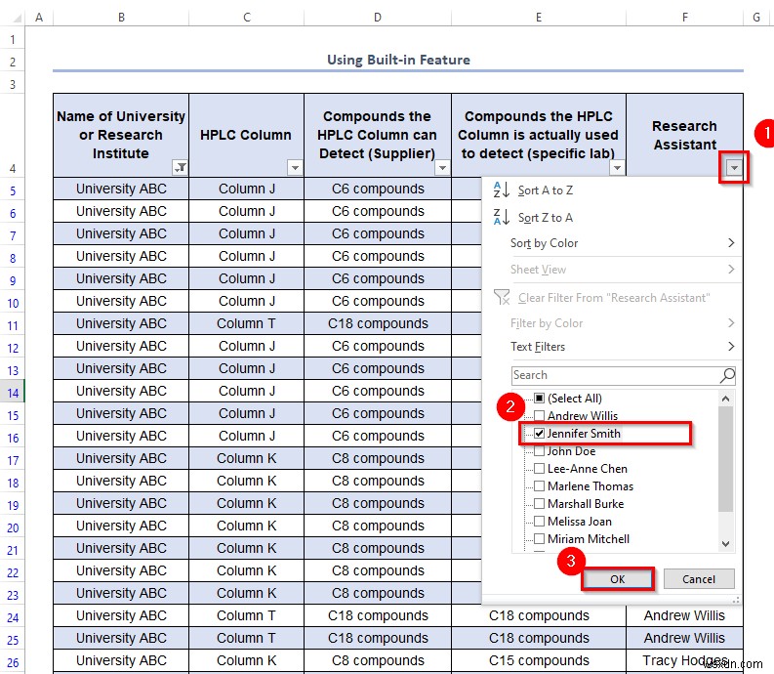774x674 pixels.
Task: Click the Sort Z to A icon
Action: (x=502, y=217)
